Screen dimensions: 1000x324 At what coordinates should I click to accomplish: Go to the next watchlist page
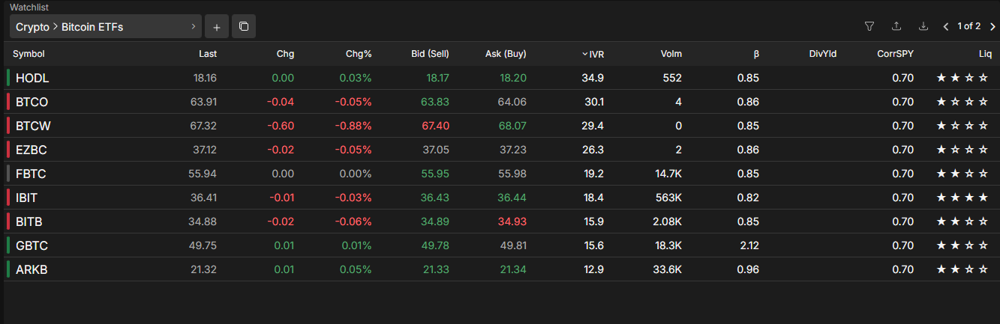click(x=992, y=27)
